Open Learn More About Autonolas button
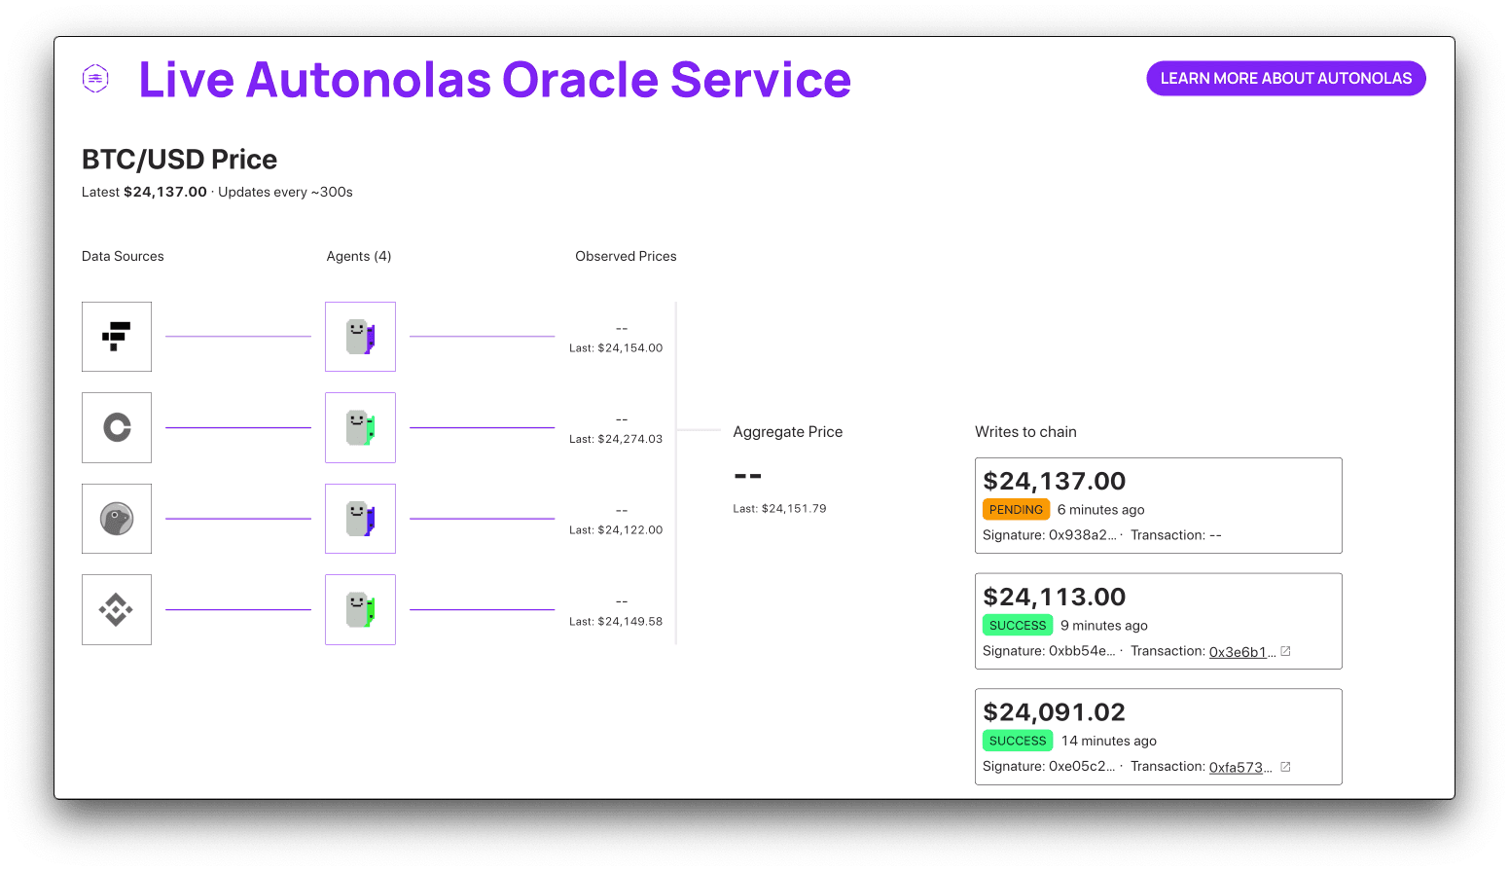This screenshot has width=1509, height=871. coord(1285,79)
